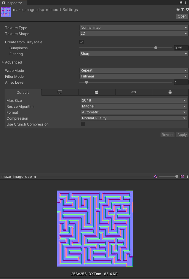Select the Default platform tab
The height and width of the screenshot is (279, 189).
pos(23,93)
